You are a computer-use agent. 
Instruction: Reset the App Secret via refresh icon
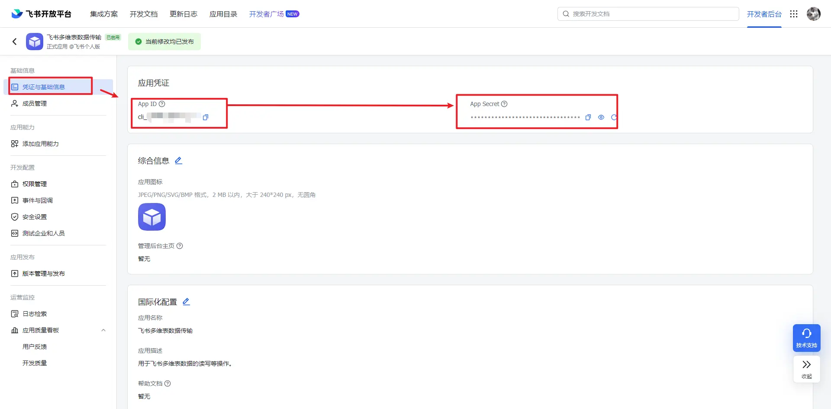(614, 117)
